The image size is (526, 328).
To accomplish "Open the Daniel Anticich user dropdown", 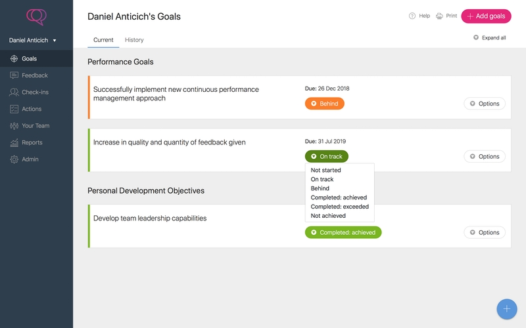I will 33,40.
